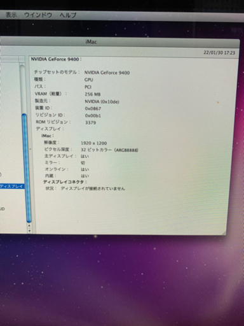244x326 pixels.
Task: Select the highlighted ディスプレイ sidebar item
Action: click(12, 186)
